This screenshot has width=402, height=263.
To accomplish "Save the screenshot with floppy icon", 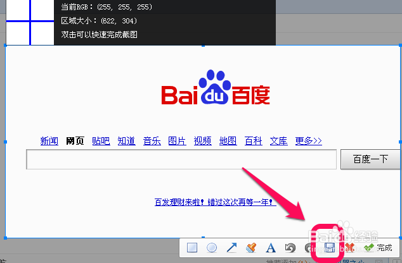I will coord(329,247).
